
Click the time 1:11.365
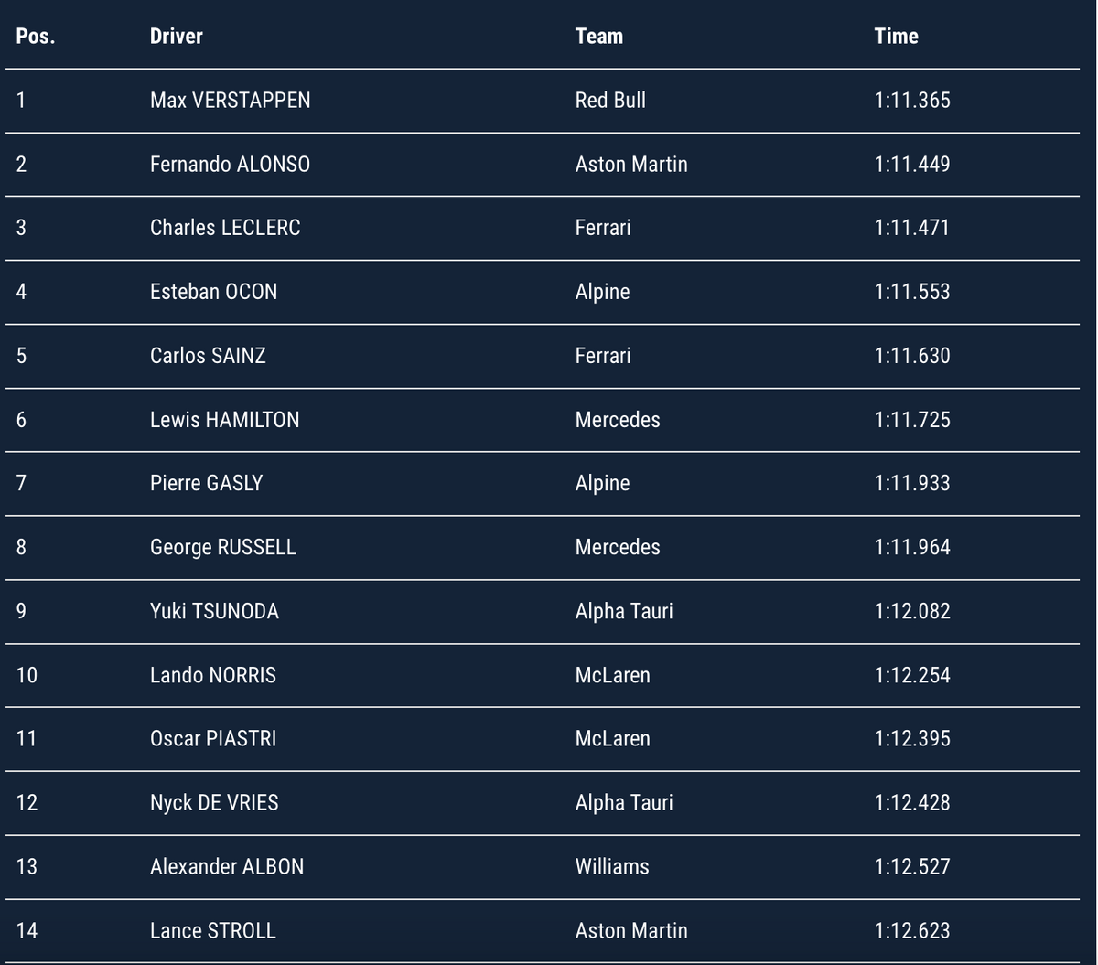coord(912,100)
